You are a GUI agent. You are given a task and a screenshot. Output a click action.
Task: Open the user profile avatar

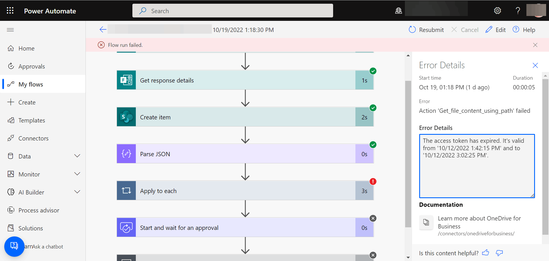pyautogui.click(x=536, y=11)
